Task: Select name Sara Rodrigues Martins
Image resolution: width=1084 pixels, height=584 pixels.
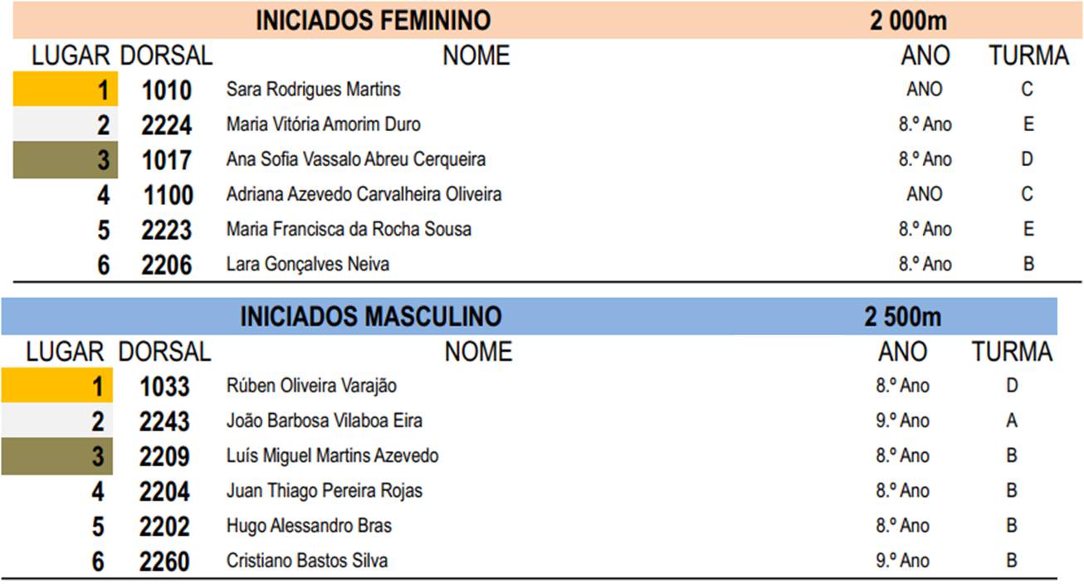Action: point(313,90)
